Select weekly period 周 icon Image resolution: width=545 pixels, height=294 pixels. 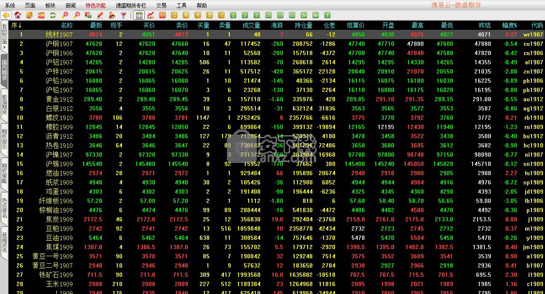point(186,15)
